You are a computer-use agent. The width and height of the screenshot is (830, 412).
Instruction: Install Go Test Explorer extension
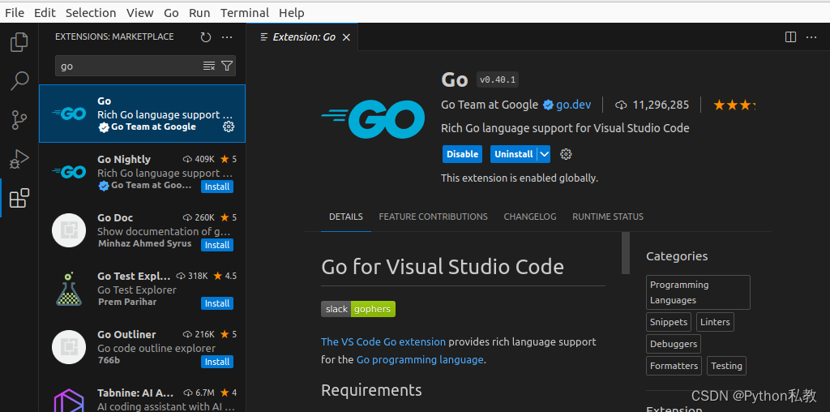click(217, 303)
